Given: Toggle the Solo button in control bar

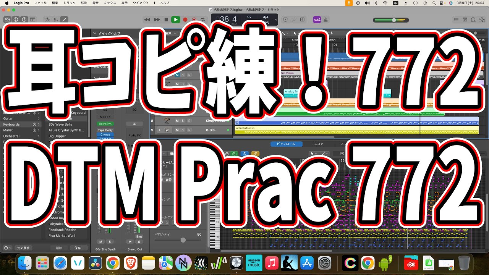Looking at the screenshot, I should [x=302, y=19].
